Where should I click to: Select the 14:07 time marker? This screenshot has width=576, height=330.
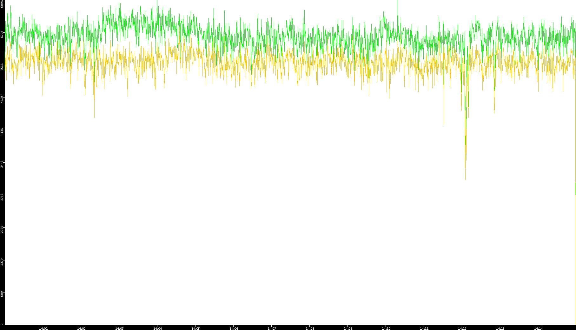(272, 328)
